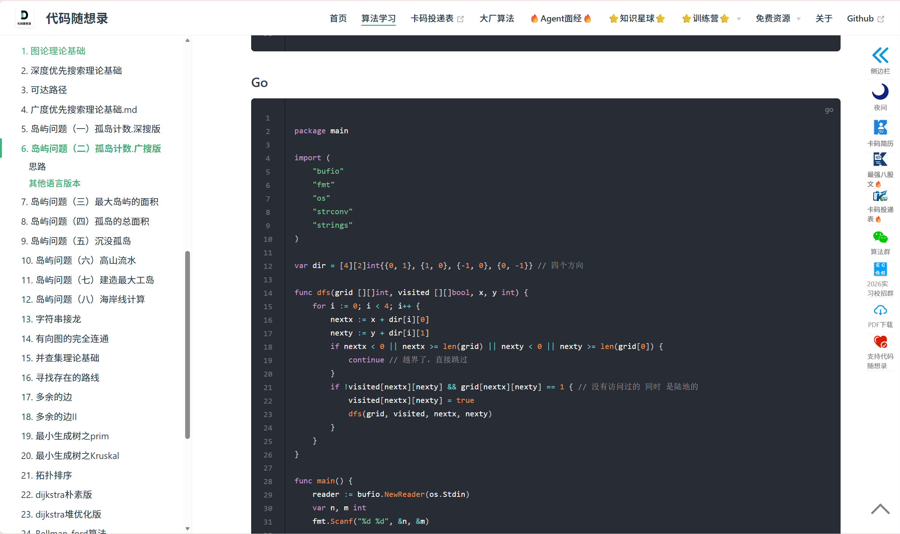Viewport: 900px width, 534px height.
Task: Click the 支持代码随想录 heart icon
Action: [880, 342]
